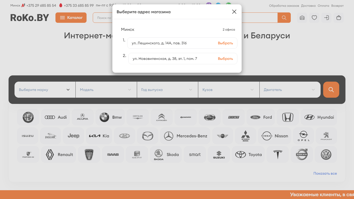Choose the Jeep logo
This screenshot has height=199, width=354.
click(x=73, y=136)
